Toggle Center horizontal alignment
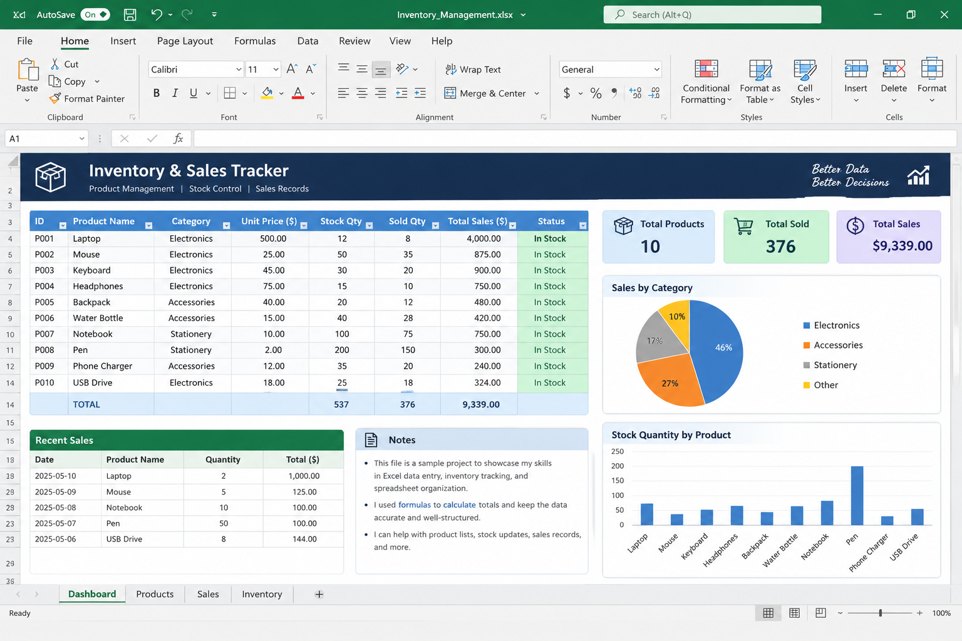Viewport: 962px width, 641px height. [362, 93]
